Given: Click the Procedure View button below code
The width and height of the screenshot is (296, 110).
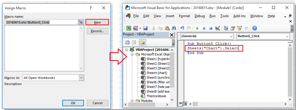Looking at the screenshot, I should click(x=180, y=104).
